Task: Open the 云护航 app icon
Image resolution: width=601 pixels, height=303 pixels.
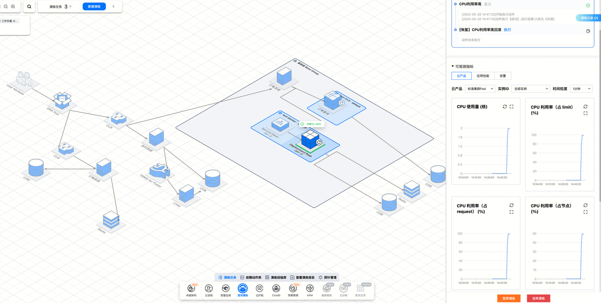Action: click(x=259, y=290)
